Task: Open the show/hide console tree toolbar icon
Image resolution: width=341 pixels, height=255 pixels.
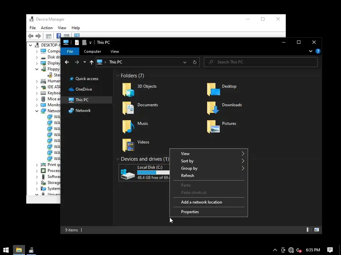Action: click(x=49, y=36)
